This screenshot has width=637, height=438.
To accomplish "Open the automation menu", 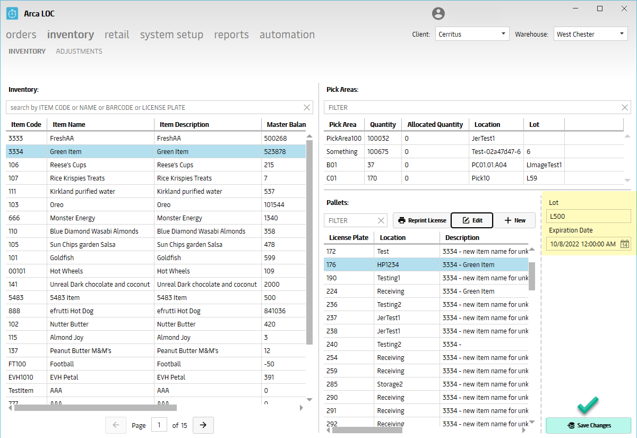I will (287, 35).
